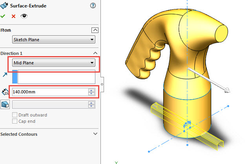Viewport: 248px width, 164px height.
Task: Click the extrude direction handle arrow in viewport
Action: pos(227,90)
